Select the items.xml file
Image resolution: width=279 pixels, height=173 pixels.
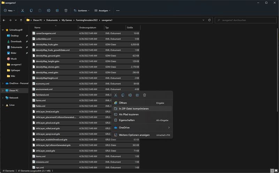[85, 156]
